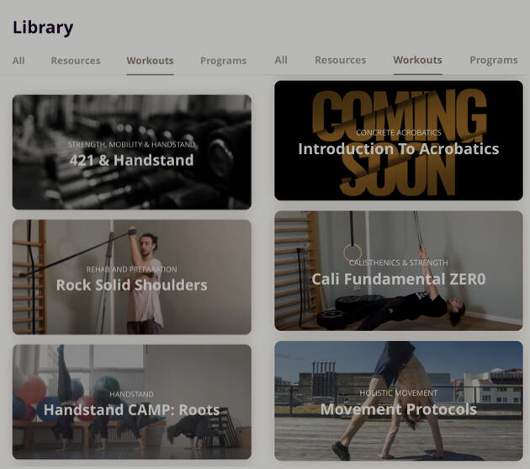Open the Handstand CAMP: Roots card
The width and height of the screenshot is (530, 469).
pyautogui.click(x=132, y=402)
